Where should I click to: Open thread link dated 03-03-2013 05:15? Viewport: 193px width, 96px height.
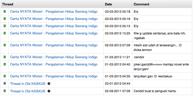(x=54, y=26)
